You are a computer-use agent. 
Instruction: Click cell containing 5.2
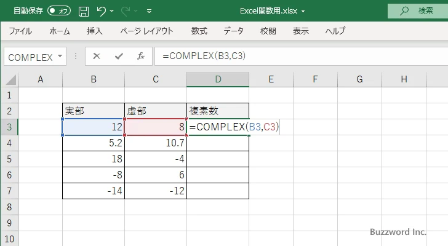pyautogui.click(x=94, y=143)
